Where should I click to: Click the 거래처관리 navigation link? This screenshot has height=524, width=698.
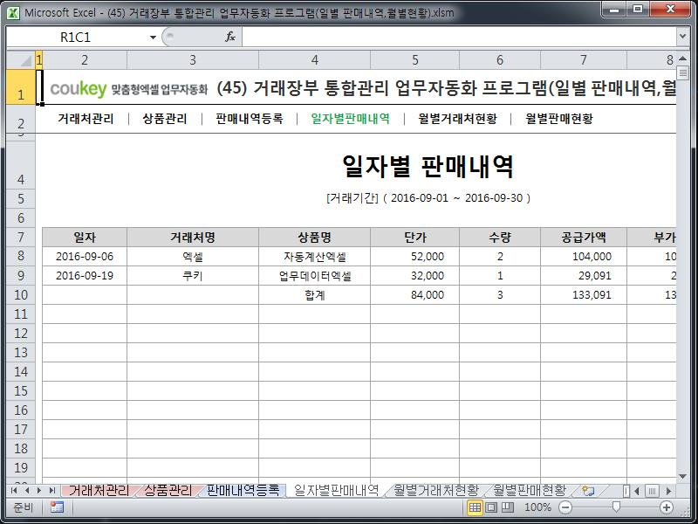pyautogui.click(x=86, y=119)
